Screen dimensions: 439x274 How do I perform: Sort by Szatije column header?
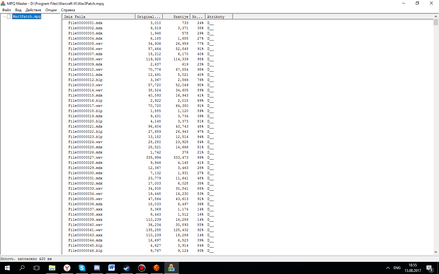click(176, 17)
